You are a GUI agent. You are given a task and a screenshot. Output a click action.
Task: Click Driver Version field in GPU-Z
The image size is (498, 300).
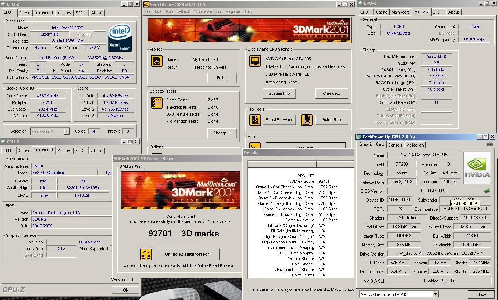click(x=439, y=254)
